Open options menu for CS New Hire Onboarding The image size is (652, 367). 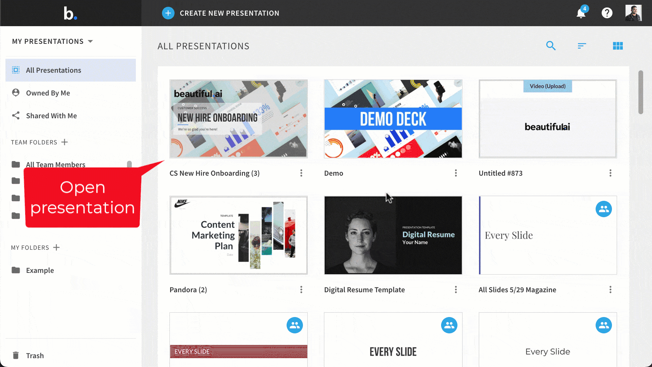(301, 173)
